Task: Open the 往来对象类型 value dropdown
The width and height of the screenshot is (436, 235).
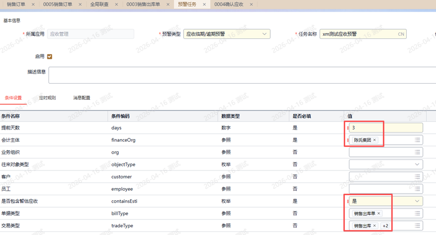Action: 417,164
